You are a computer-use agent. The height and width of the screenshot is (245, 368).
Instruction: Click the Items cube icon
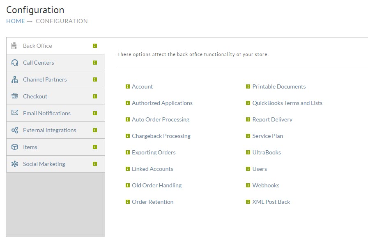tap(15, 147)
